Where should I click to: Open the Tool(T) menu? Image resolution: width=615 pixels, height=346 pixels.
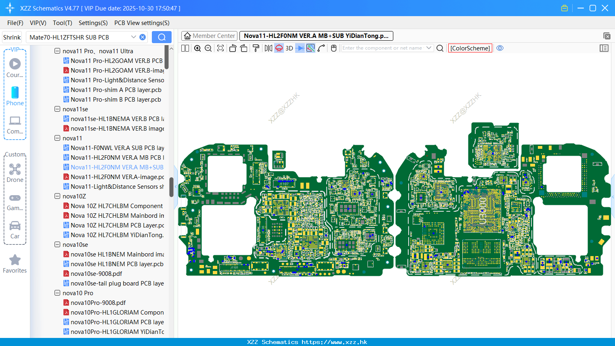coord(63,23)
